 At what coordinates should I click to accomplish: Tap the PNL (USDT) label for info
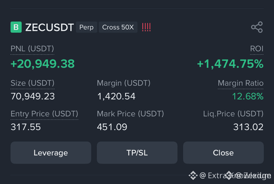click(32, 49)
